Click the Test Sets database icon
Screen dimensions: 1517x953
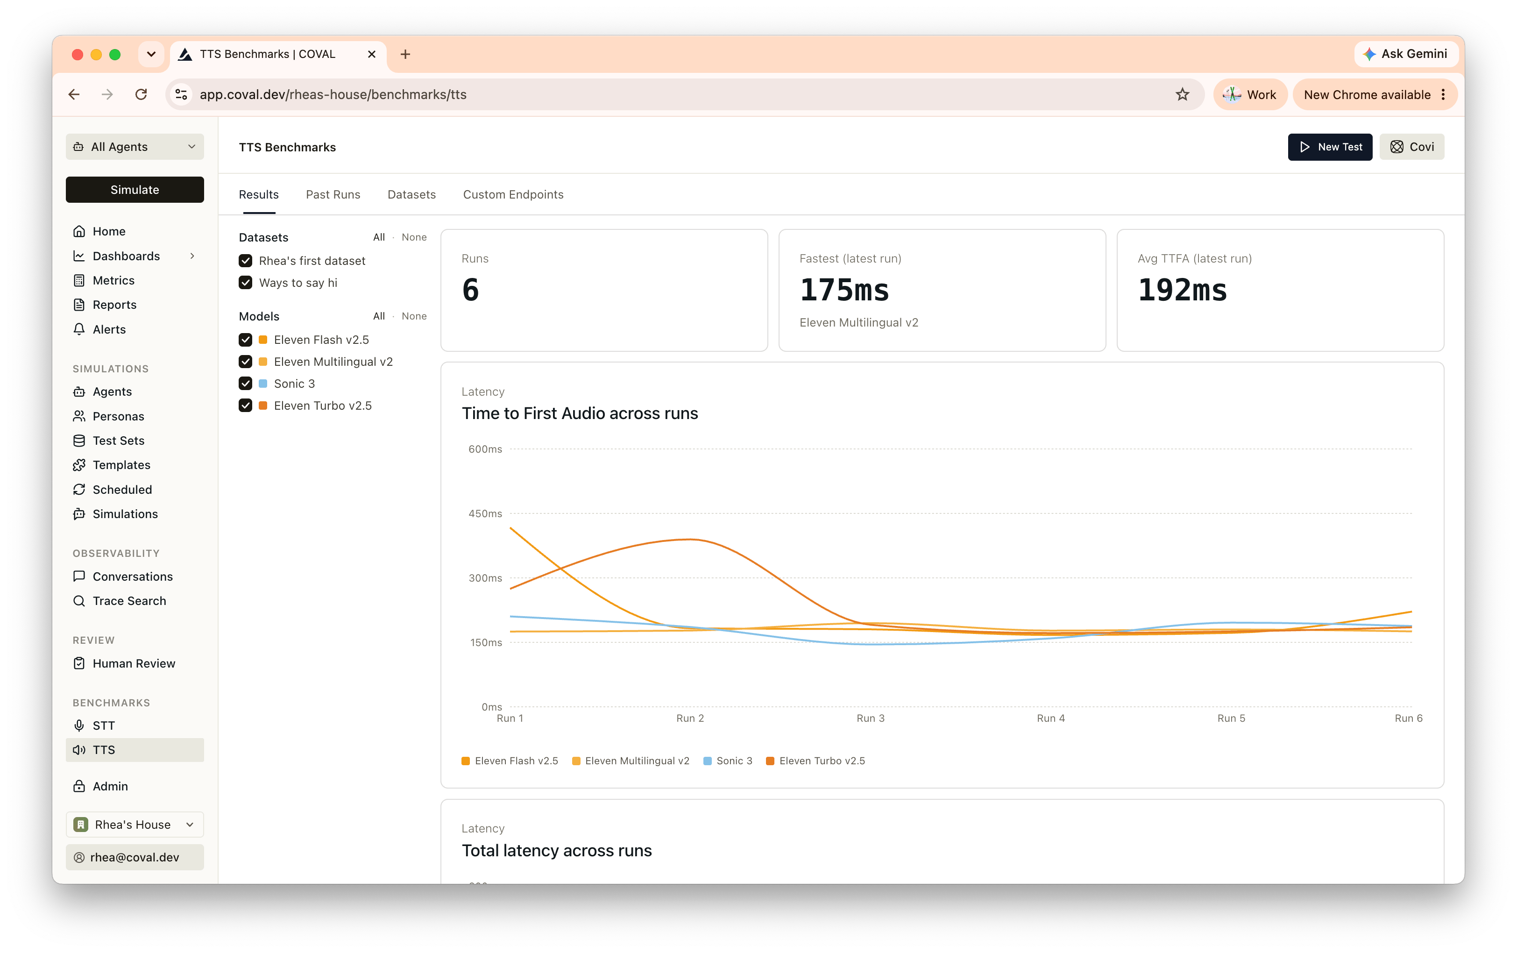pyautogui.click(x=79, y=441)
